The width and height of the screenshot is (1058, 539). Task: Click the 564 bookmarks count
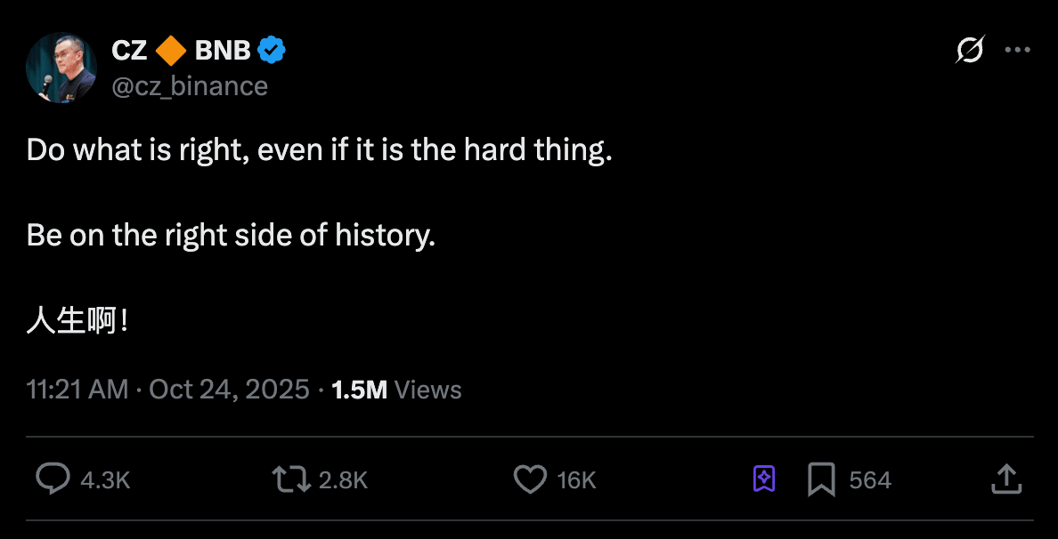tap(869, 480)
